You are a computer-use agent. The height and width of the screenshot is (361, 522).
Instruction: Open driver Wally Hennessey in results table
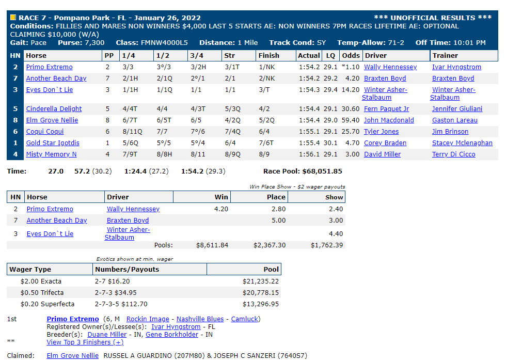pos(390,67)
